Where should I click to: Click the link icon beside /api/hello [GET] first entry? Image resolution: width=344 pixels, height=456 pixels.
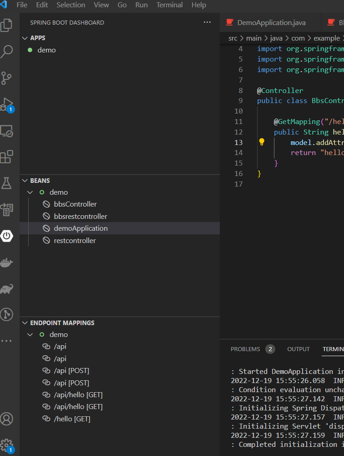[x=46, y=394]
